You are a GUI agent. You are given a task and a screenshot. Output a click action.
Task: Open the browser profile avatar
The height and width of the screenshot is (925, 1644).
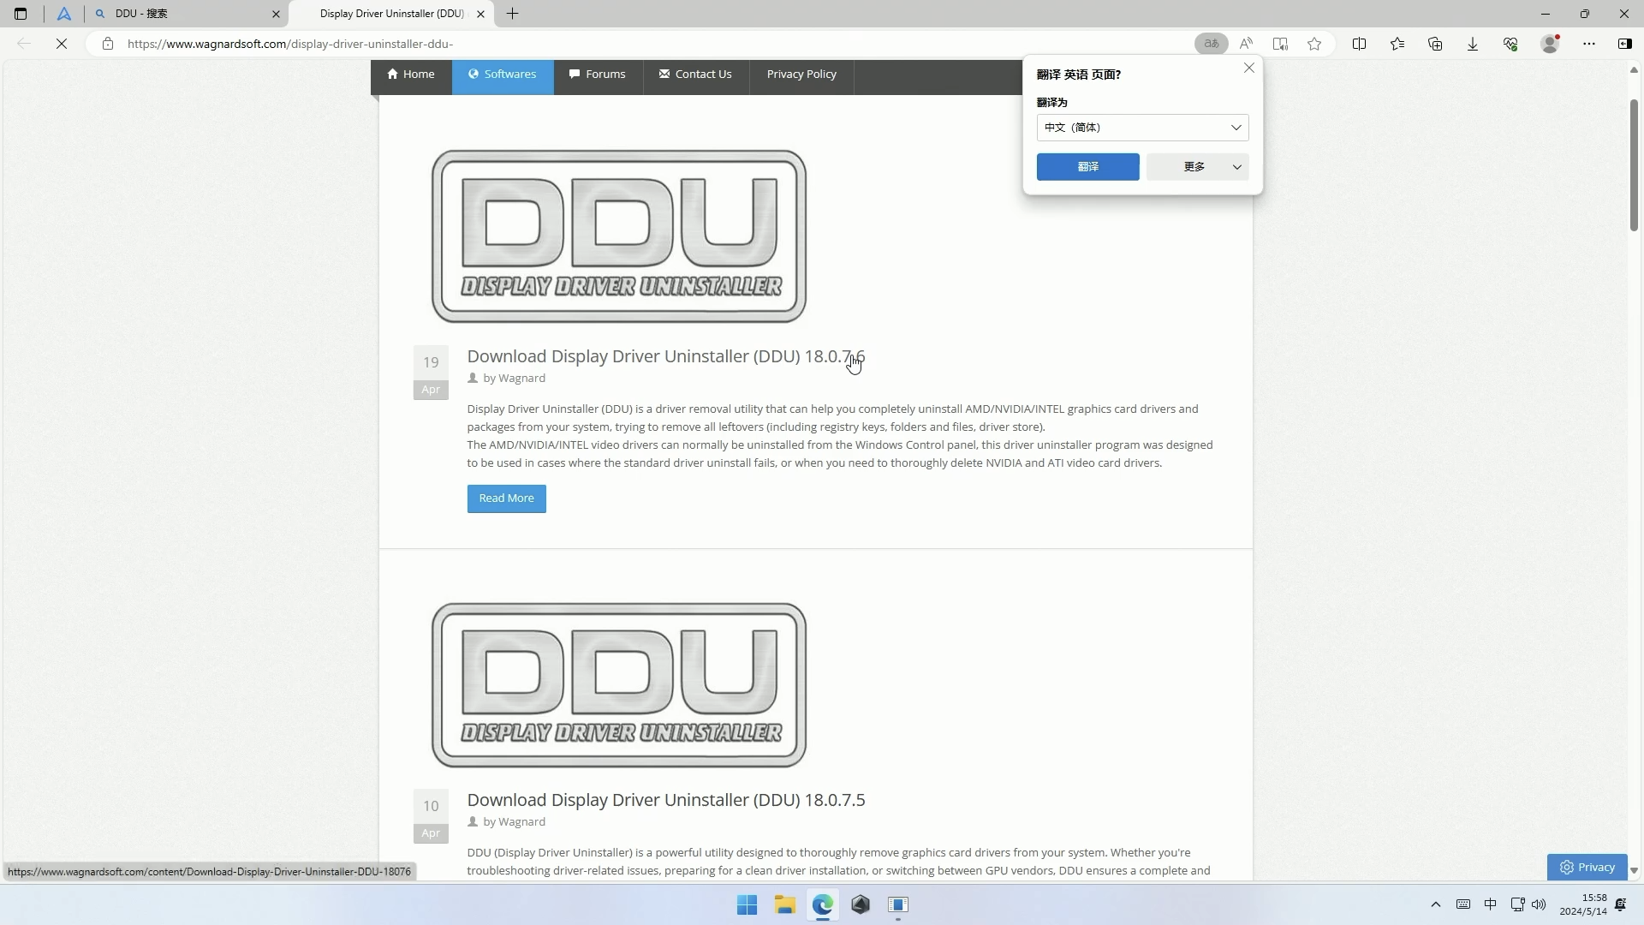pos(1551,44)
